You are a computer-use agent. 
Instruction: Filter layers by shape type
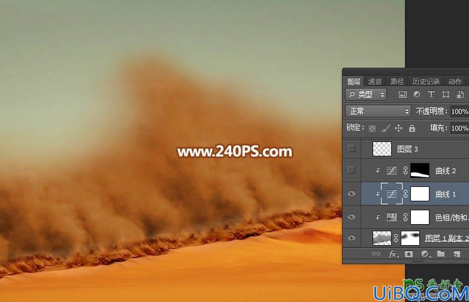(446, 95)
